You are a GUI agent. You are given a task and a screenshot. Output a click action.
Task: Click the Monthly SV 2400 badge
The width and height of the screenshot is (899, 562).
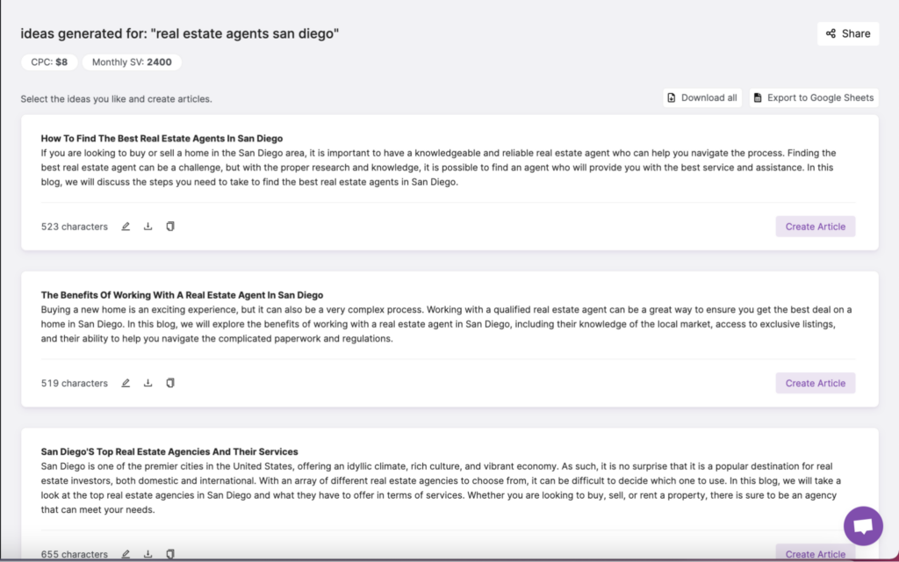tap(132, 61)
